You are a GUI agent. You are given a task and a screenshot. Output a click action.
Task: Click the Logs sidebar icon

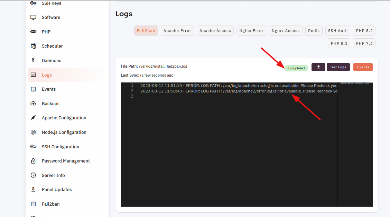(x=33, y=75)
